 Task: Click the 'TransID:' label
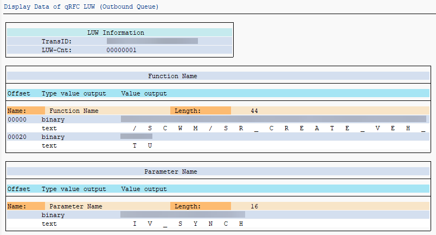(x=57, y=41)
